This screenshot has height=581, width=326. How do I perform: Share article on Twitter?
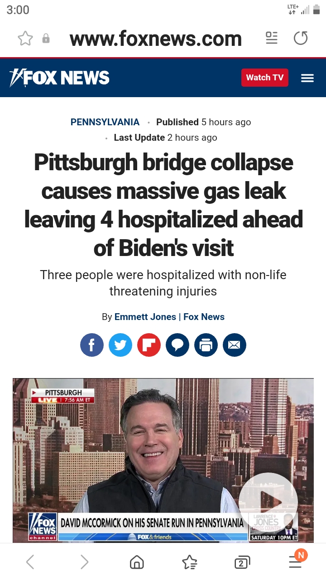coord(120,345)
